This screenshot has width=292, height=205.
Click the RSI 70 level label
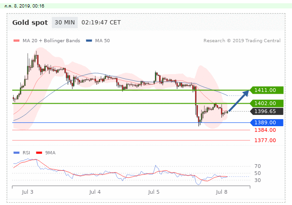(x=258, y=166)
